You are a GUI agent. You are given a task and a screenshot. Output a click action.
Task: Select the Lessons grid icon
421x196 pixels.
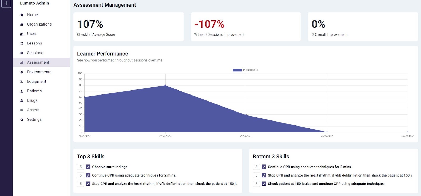click(x=22, y=43)
